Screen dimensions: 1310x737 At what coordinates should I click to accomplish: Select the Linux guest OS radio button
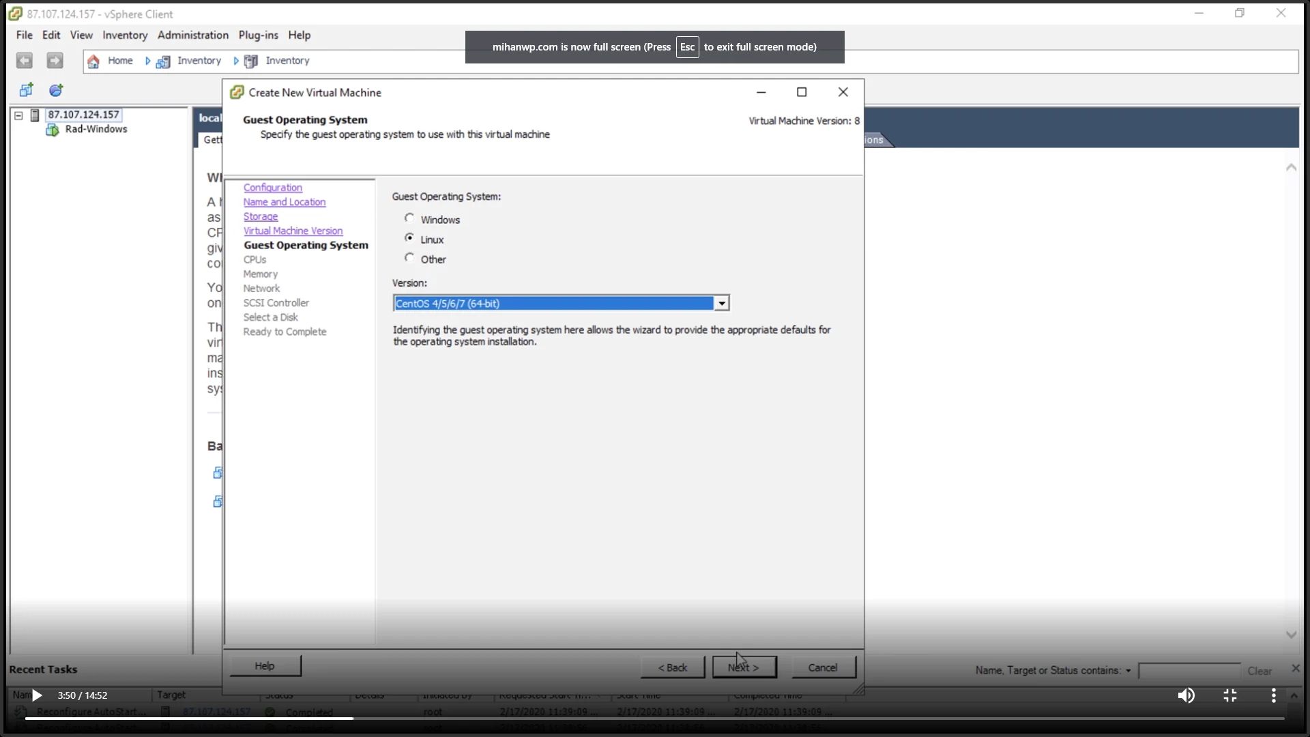(x=409, y=238)
